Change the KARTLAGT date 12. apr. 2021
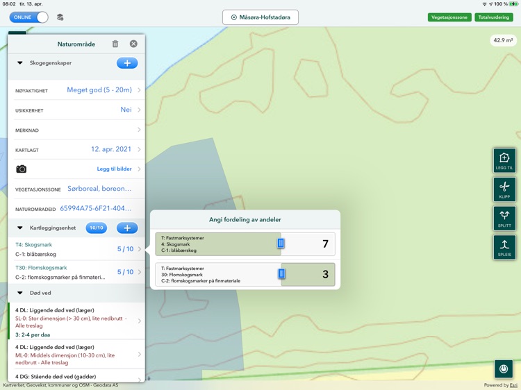Screen dimensions: 521x390 (x=111, y=149)
